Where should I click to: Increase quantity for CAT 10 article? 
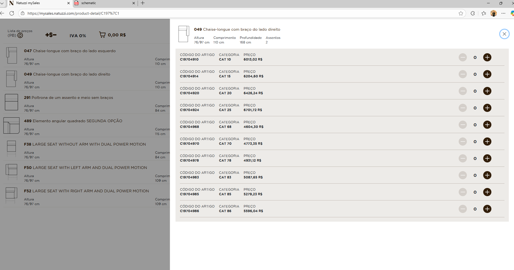(x=487, y=57)
